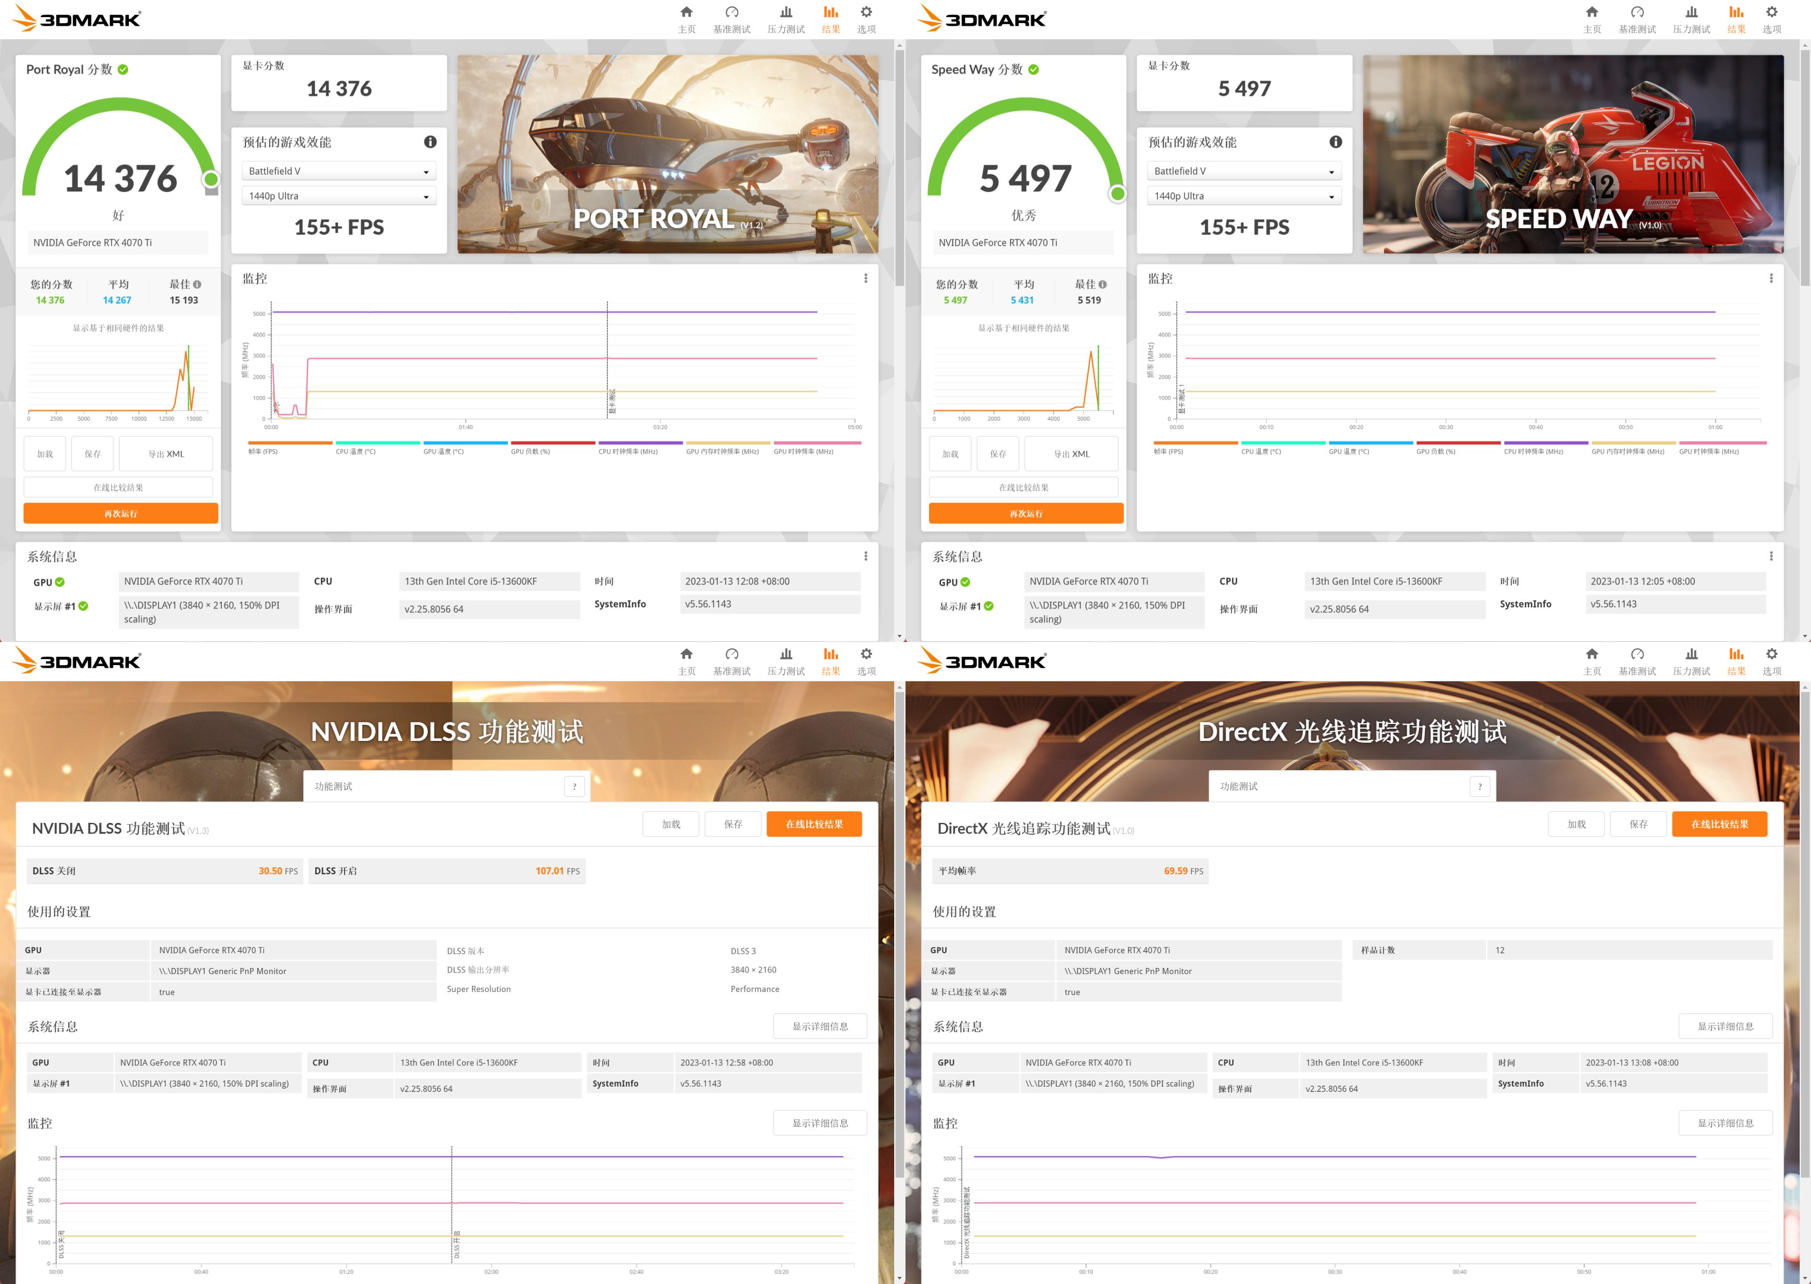Click 再次运行 to rerun Port Royal
Screen dimensions: 1811x1284
(x=120, y=512)
